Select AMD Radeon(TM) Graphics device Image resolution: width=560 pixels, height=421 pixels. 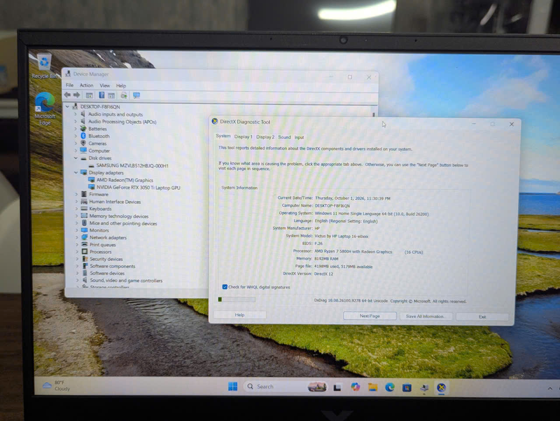pos(125,180)
